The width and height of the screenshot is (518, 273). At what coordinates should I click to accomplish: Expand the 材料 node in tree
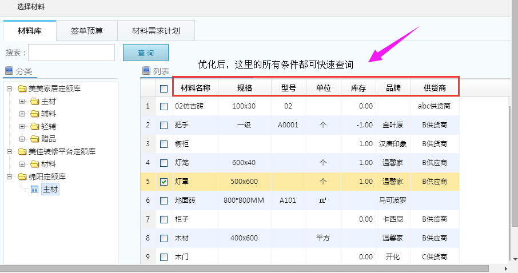tap(22, 164)
